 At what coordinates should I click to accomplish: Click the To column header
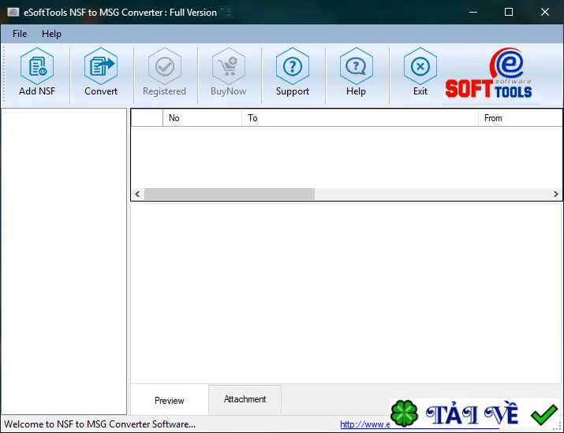point(360,118)
